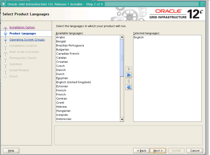Click the scroll down arrow of Available languages
The image size is (210, 155).
coord(122,119)
